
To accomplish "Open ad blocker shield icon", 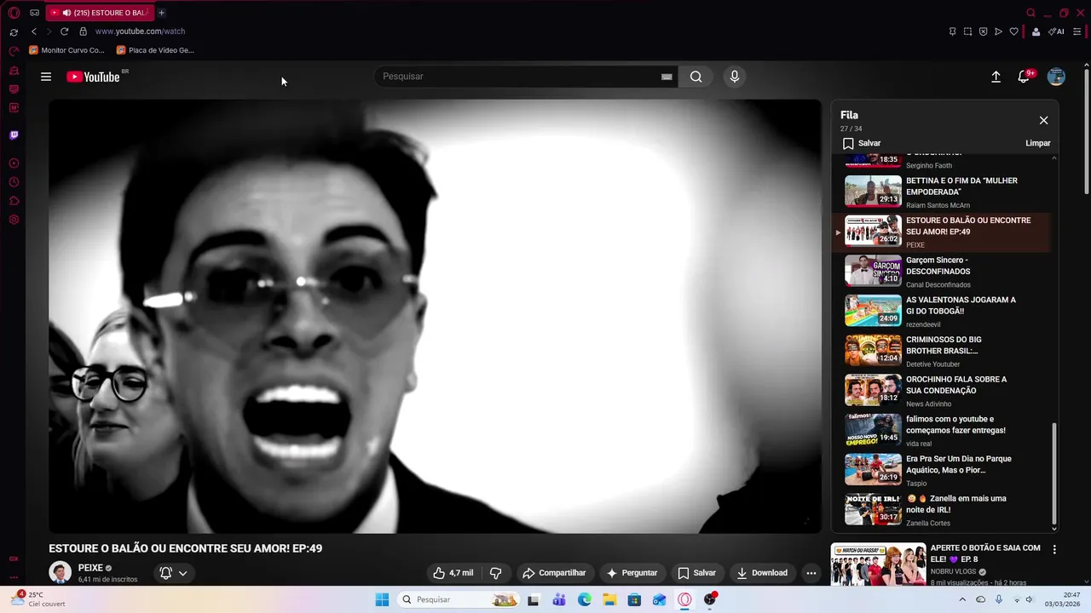I will coord(983,32).
